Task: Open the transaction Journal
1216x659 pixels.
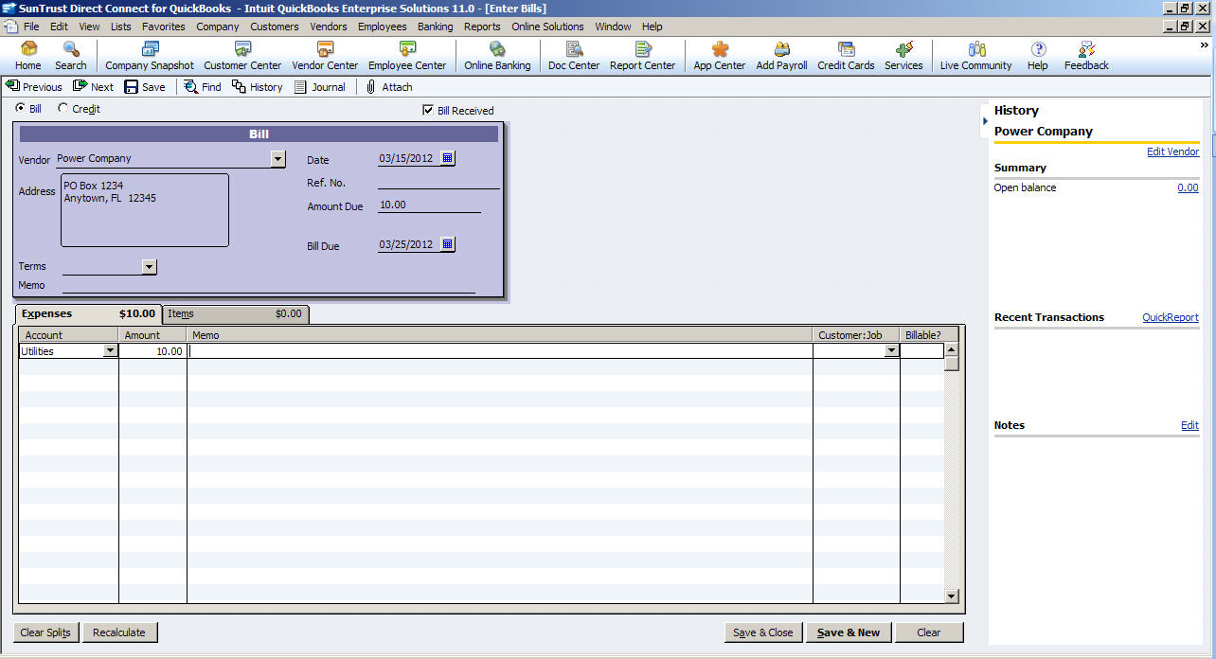Action: (320, 87)
